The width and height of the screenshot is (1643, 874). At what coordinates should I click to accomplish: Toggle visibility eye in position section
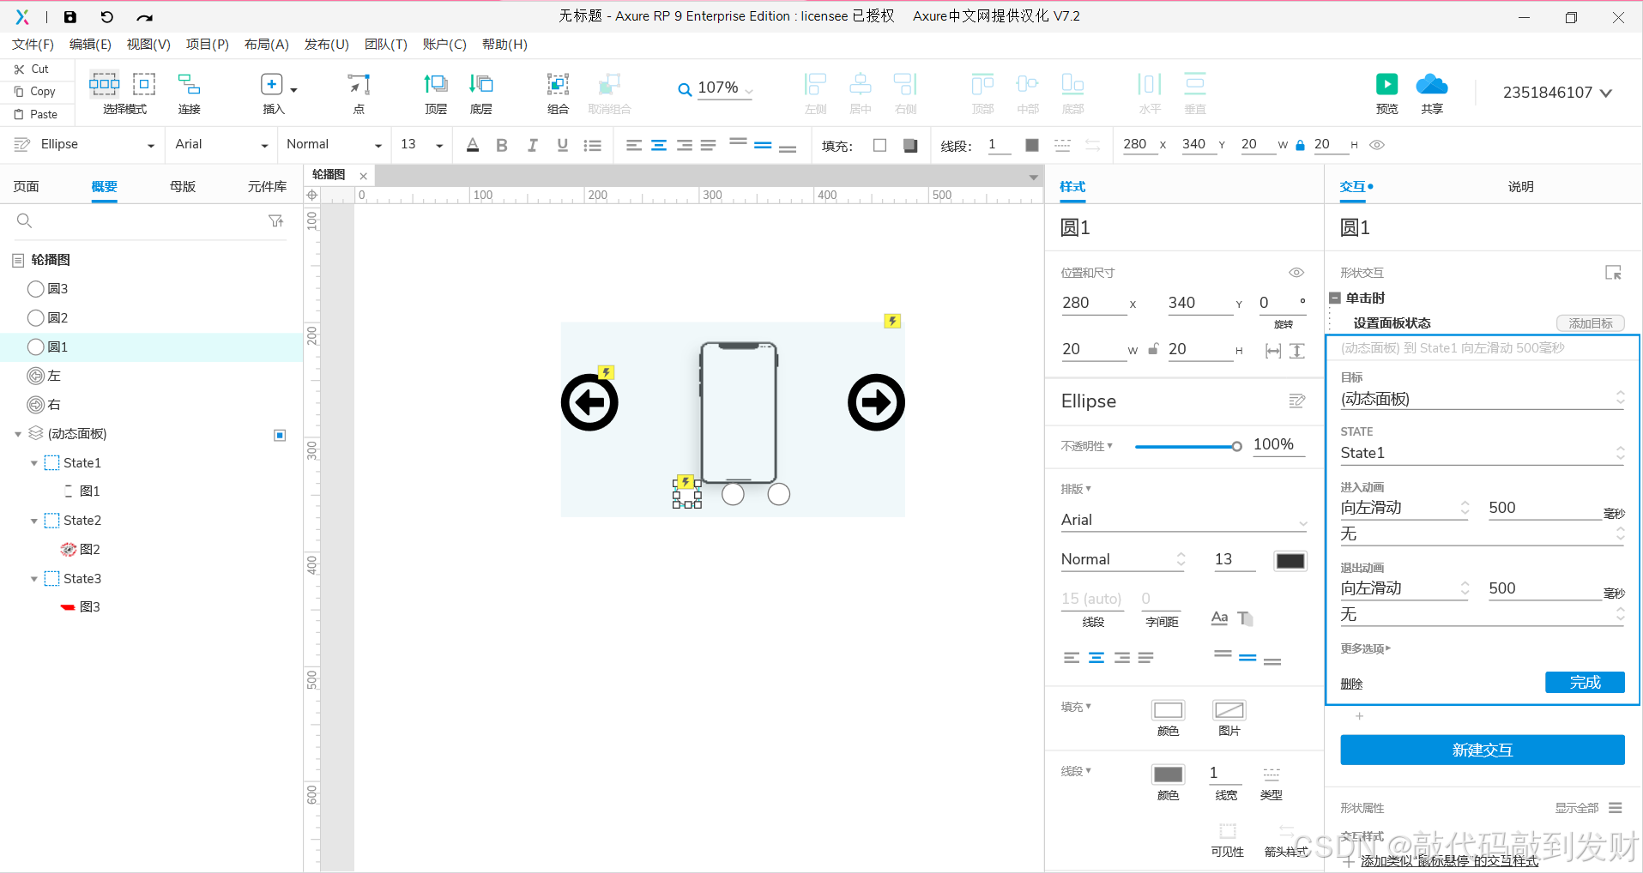1296,273
